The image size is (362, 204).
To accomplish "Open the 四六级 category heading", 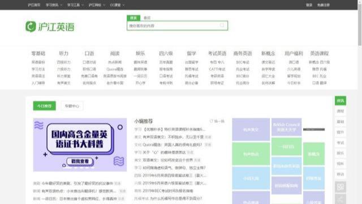I will pyautogui.click(x=166, y=53).
